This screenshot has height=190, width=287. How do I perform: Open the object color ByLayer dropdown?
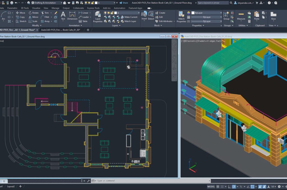coord(207,13)
